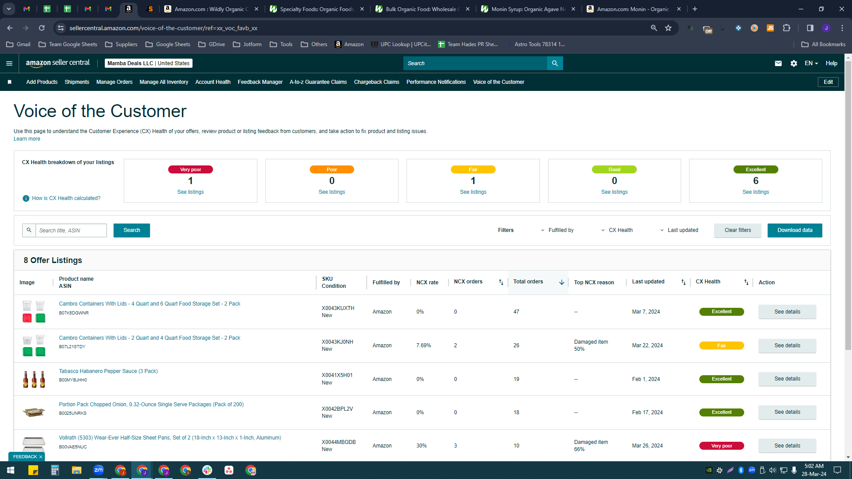This screenshot has width=852, height=479.
Task: Open How is CX Health calculated link
Action: [66, 198]
